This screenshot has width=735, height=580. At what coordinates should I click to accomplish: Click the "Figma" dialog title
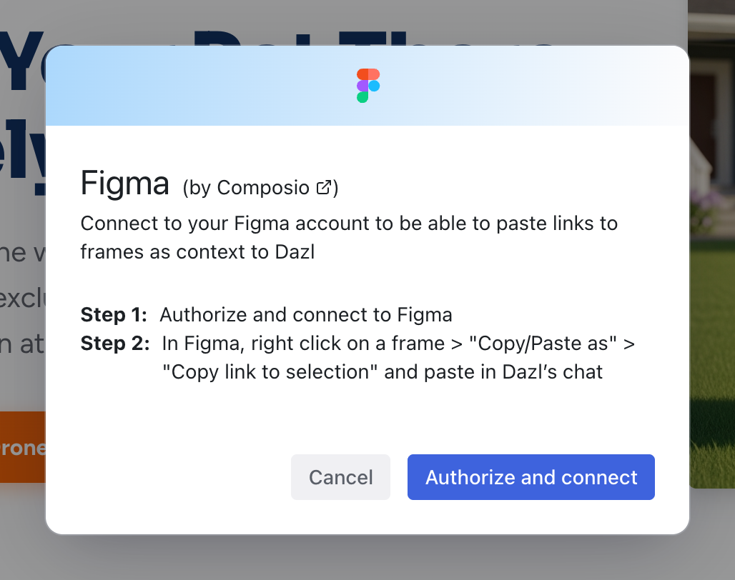point(125,184)
